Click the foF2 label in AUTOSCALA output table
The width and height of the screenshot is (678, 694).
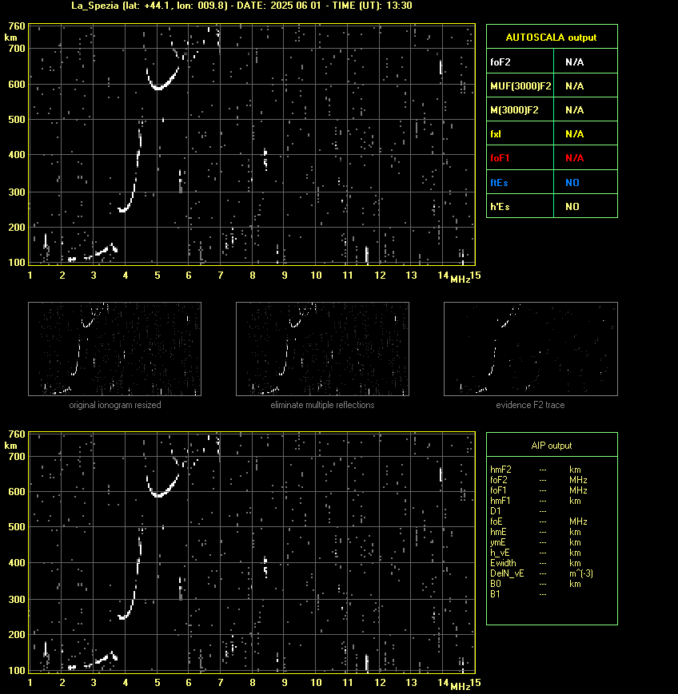click(501, 62)
